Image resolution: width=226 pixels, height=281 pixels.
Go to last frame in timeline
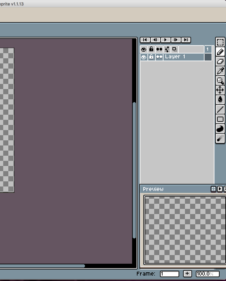point(186,40)
